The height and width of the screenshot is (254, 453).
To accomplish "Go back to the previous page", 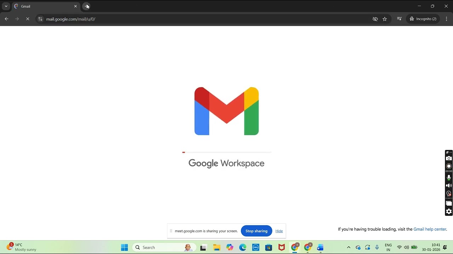I will tap(6, 19).
